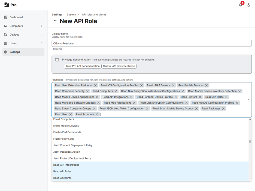The image size is (255, 191).
Task: Select Jamf Protect Deployment Retry option
Action: [150, 158]
